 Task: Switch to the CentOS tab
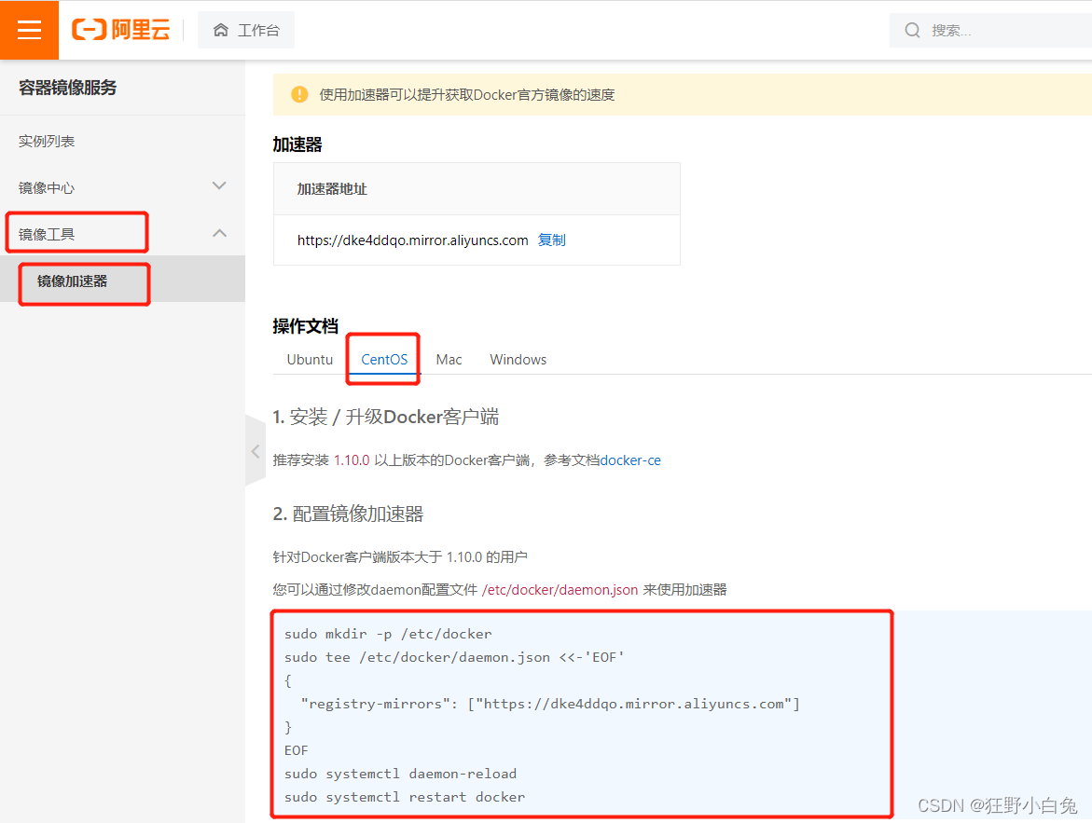384,359
